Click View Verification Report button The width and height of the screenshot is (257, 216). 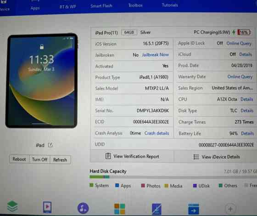(132, 156)
